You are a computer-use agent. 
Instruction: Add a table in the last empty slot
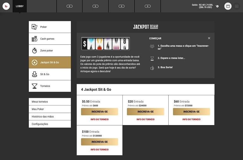click(x=147, y=6)
